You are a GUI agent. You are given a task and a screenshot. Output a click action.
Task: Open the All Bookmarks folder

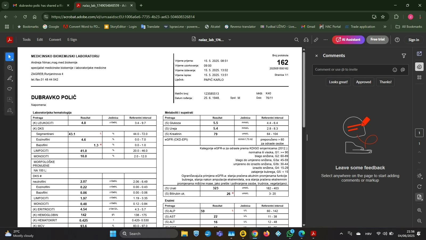(409, 27)
